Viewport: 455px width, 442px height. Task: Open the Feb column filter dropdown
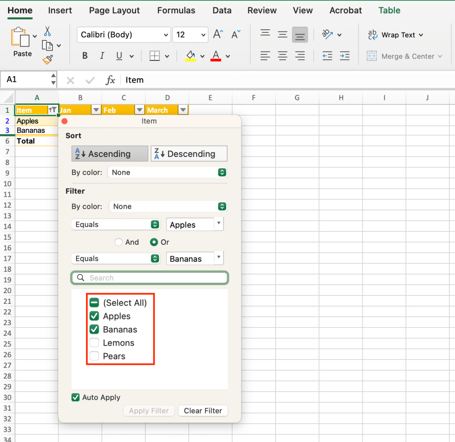(x=140, y=110)
